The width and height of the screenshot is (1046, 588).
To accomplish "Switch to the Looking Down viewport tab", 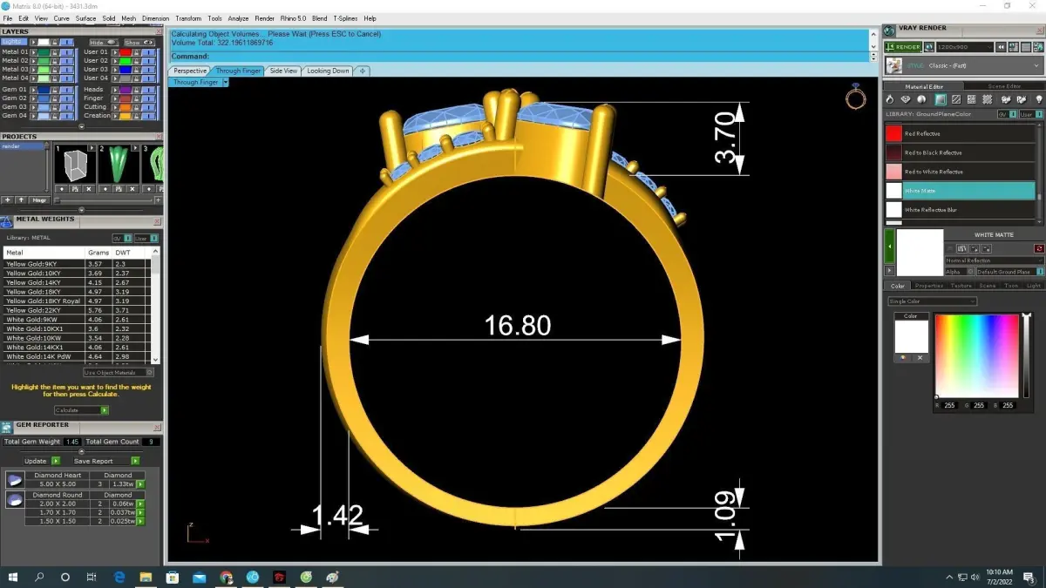I will click(x=328, y=71).
